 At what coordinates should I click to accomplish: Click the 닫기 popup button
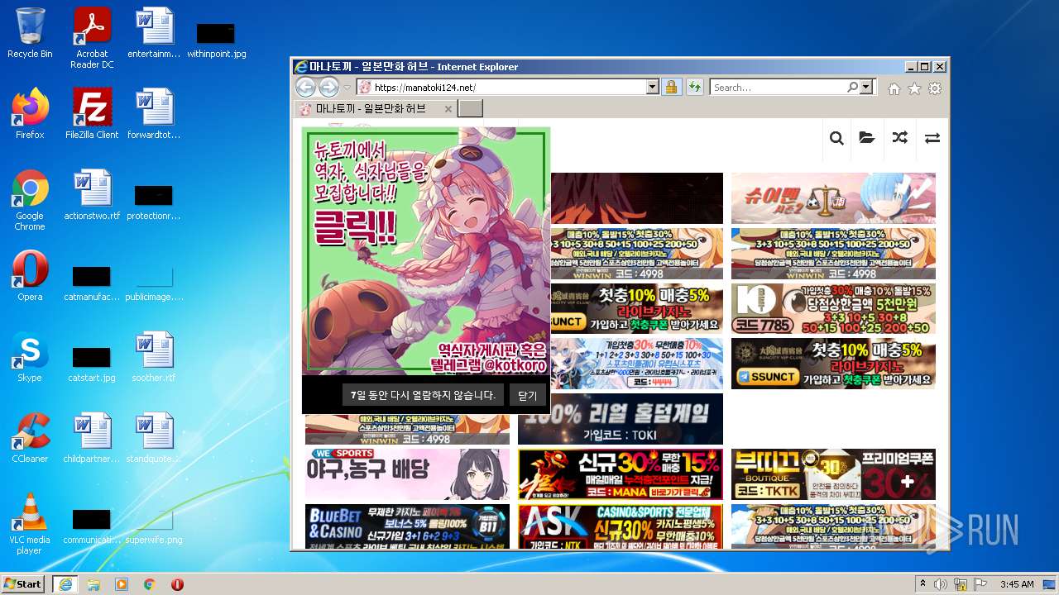coord(528,395)
